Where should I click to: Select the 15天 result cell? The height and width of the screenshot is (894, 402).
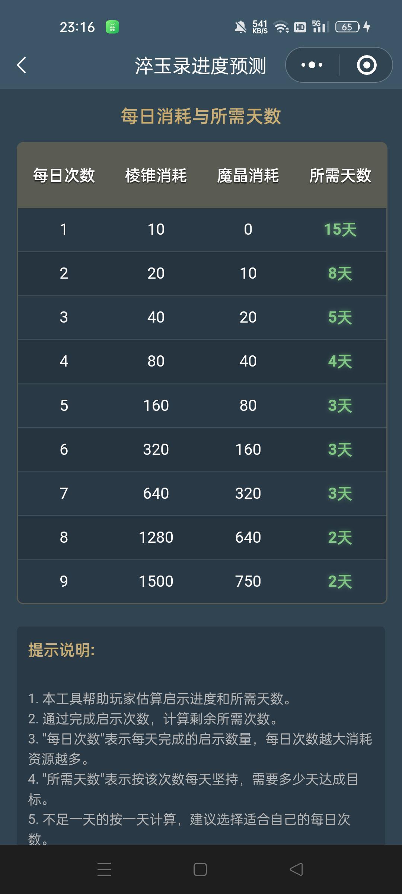(340, 229)
